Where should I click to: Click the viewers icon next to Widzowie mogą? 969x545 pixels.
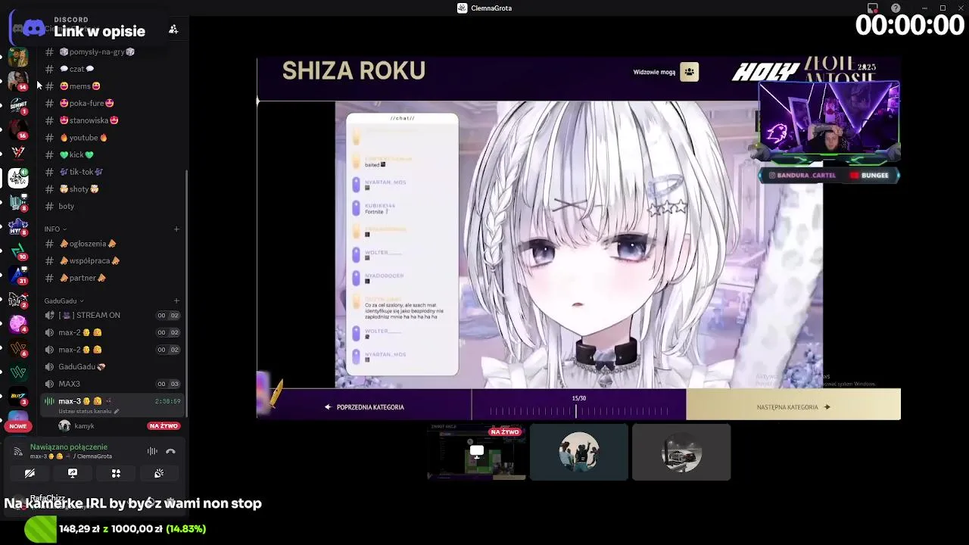[689, 72]
